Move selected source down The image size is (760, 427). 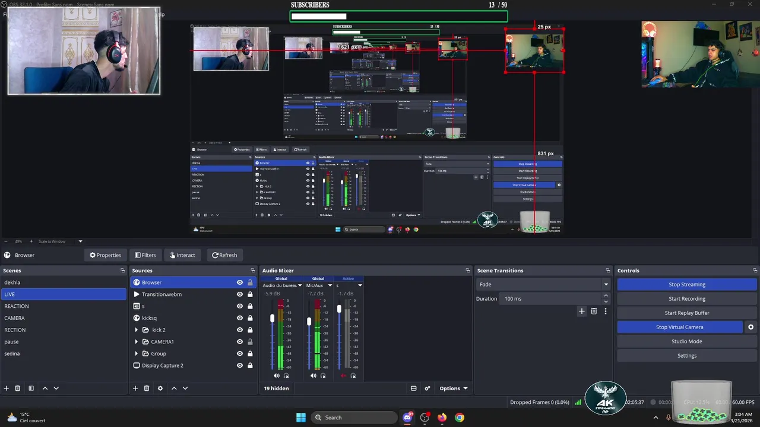coord(185,388)
